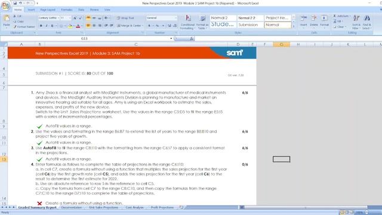Apply the Normal 2 cell style
Image resolution: width=382 pixels, height=215 pixels.
point(223,18)
